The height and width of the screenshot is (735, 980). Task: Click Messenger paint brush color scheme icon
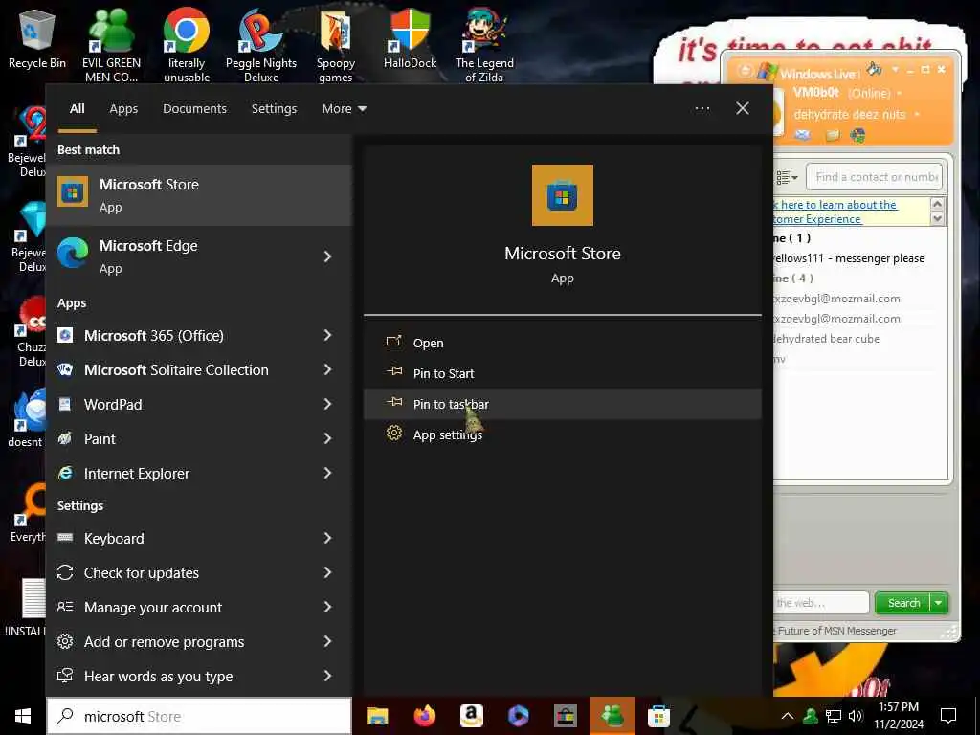pyautogui.click(x=875, y=69)
